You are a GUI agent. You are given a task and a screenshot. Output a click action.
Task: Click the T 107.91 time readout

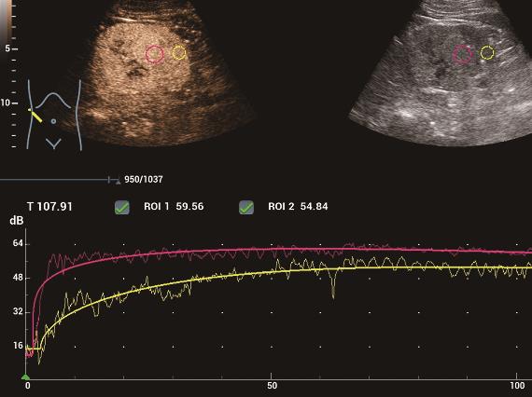pos(49,207)
